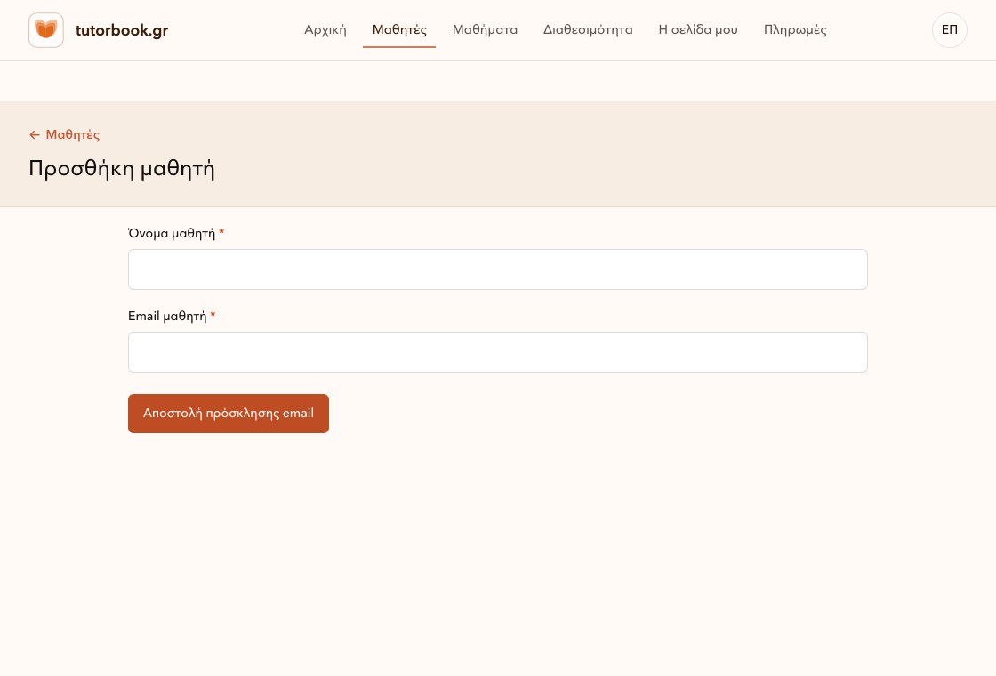This screenshot has width=996, height=676.
Task: Focus the Όνομα μαθητή input field
Action: 497,270
